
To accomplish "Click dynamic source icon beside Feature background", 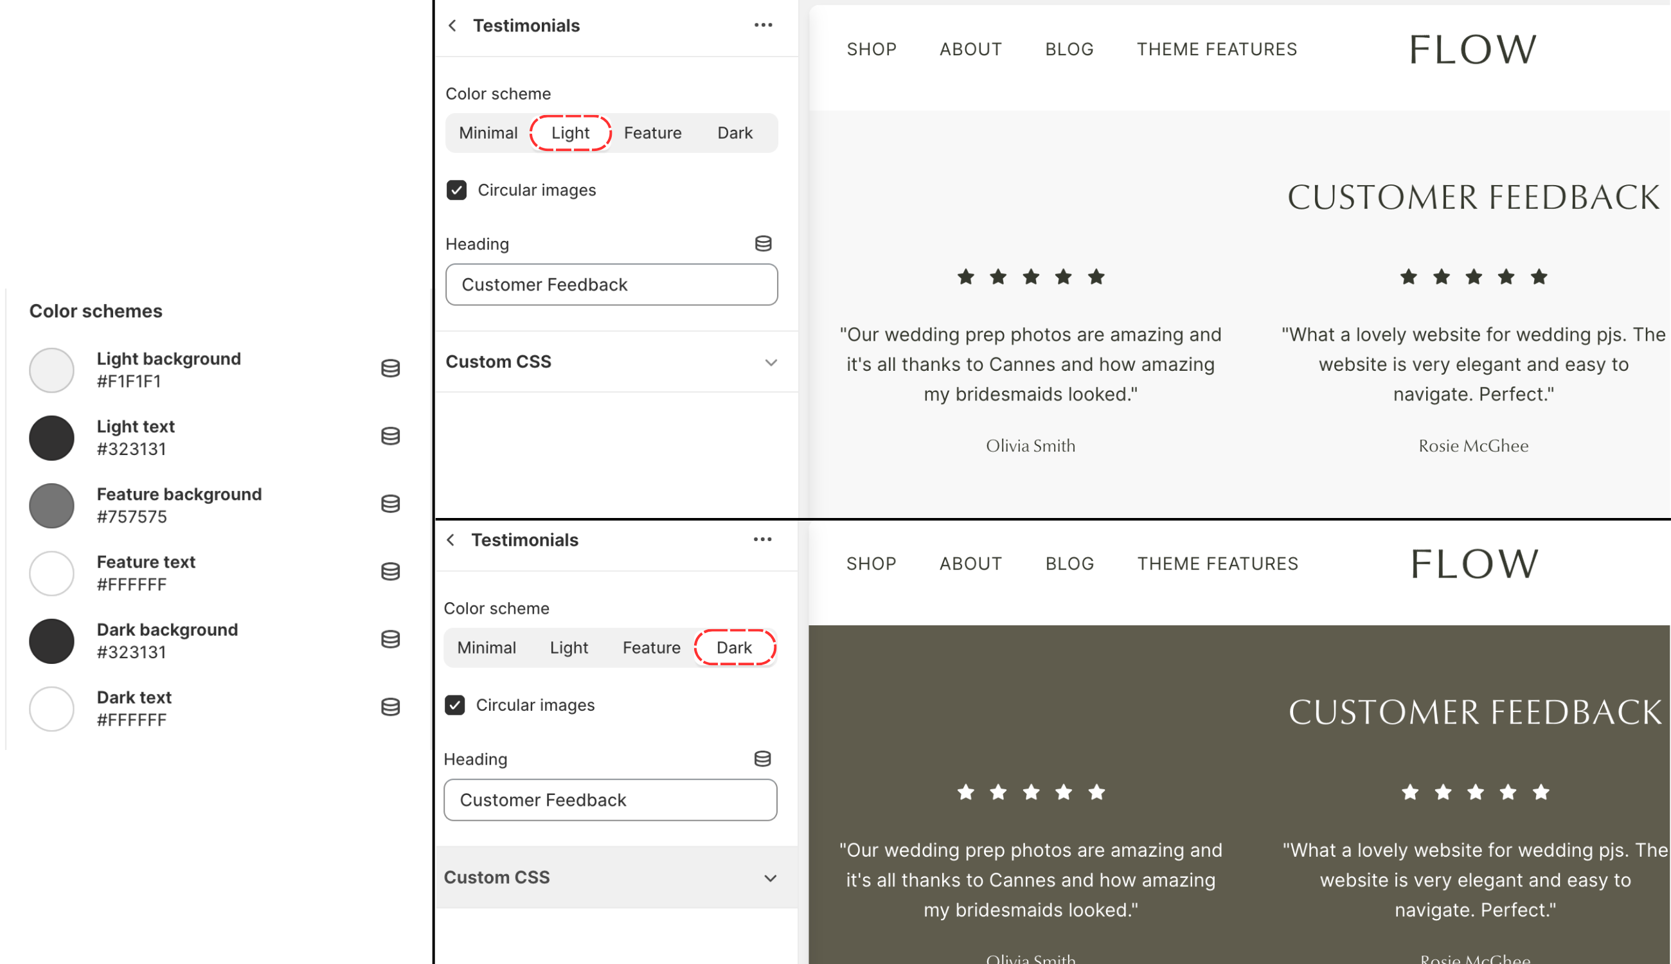I will (390, 504).
